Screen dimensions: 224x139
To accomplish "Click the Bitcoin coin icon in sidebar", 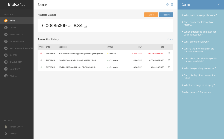I will tap(6, 21).
